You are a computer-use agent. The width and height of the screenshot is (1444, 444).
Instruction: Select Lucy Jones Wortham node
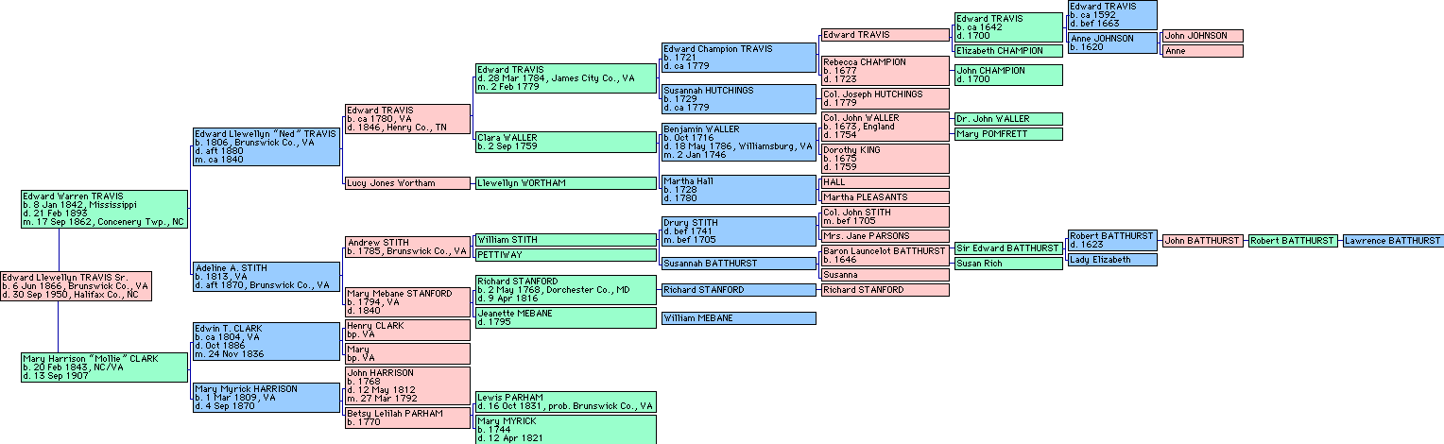(x=406, y=183)
